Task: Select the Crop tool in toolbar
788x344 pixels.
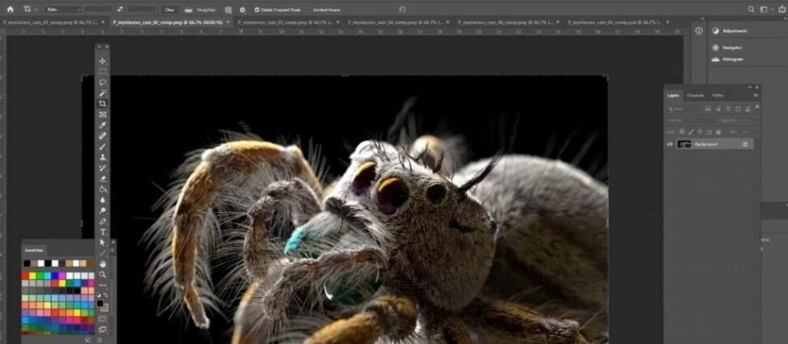Action: [103, 104]
